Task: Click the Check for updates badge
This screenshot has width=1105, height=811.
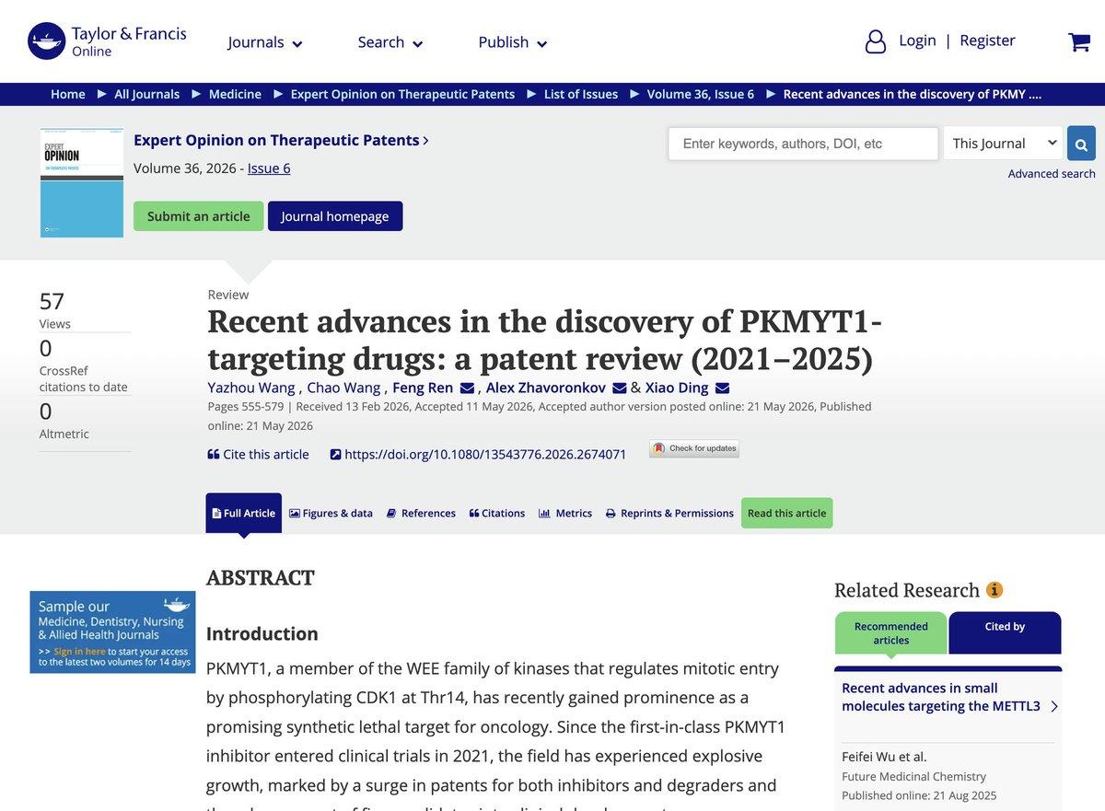Action: pos(694,449)
